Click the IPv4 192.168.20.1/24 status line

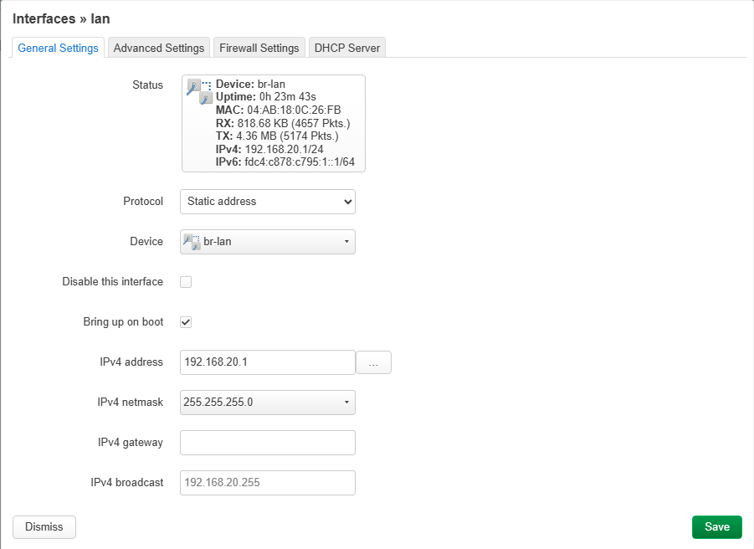pos(269,150)
